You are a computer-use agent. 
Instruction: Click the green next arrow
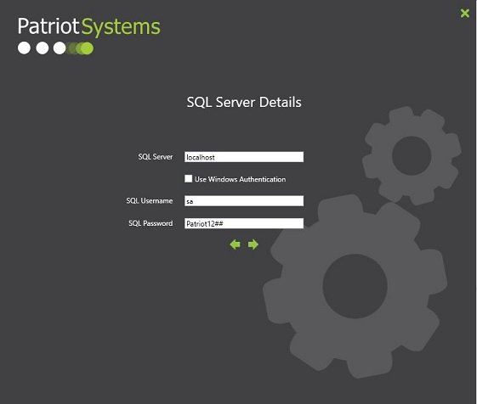[253, 244]
